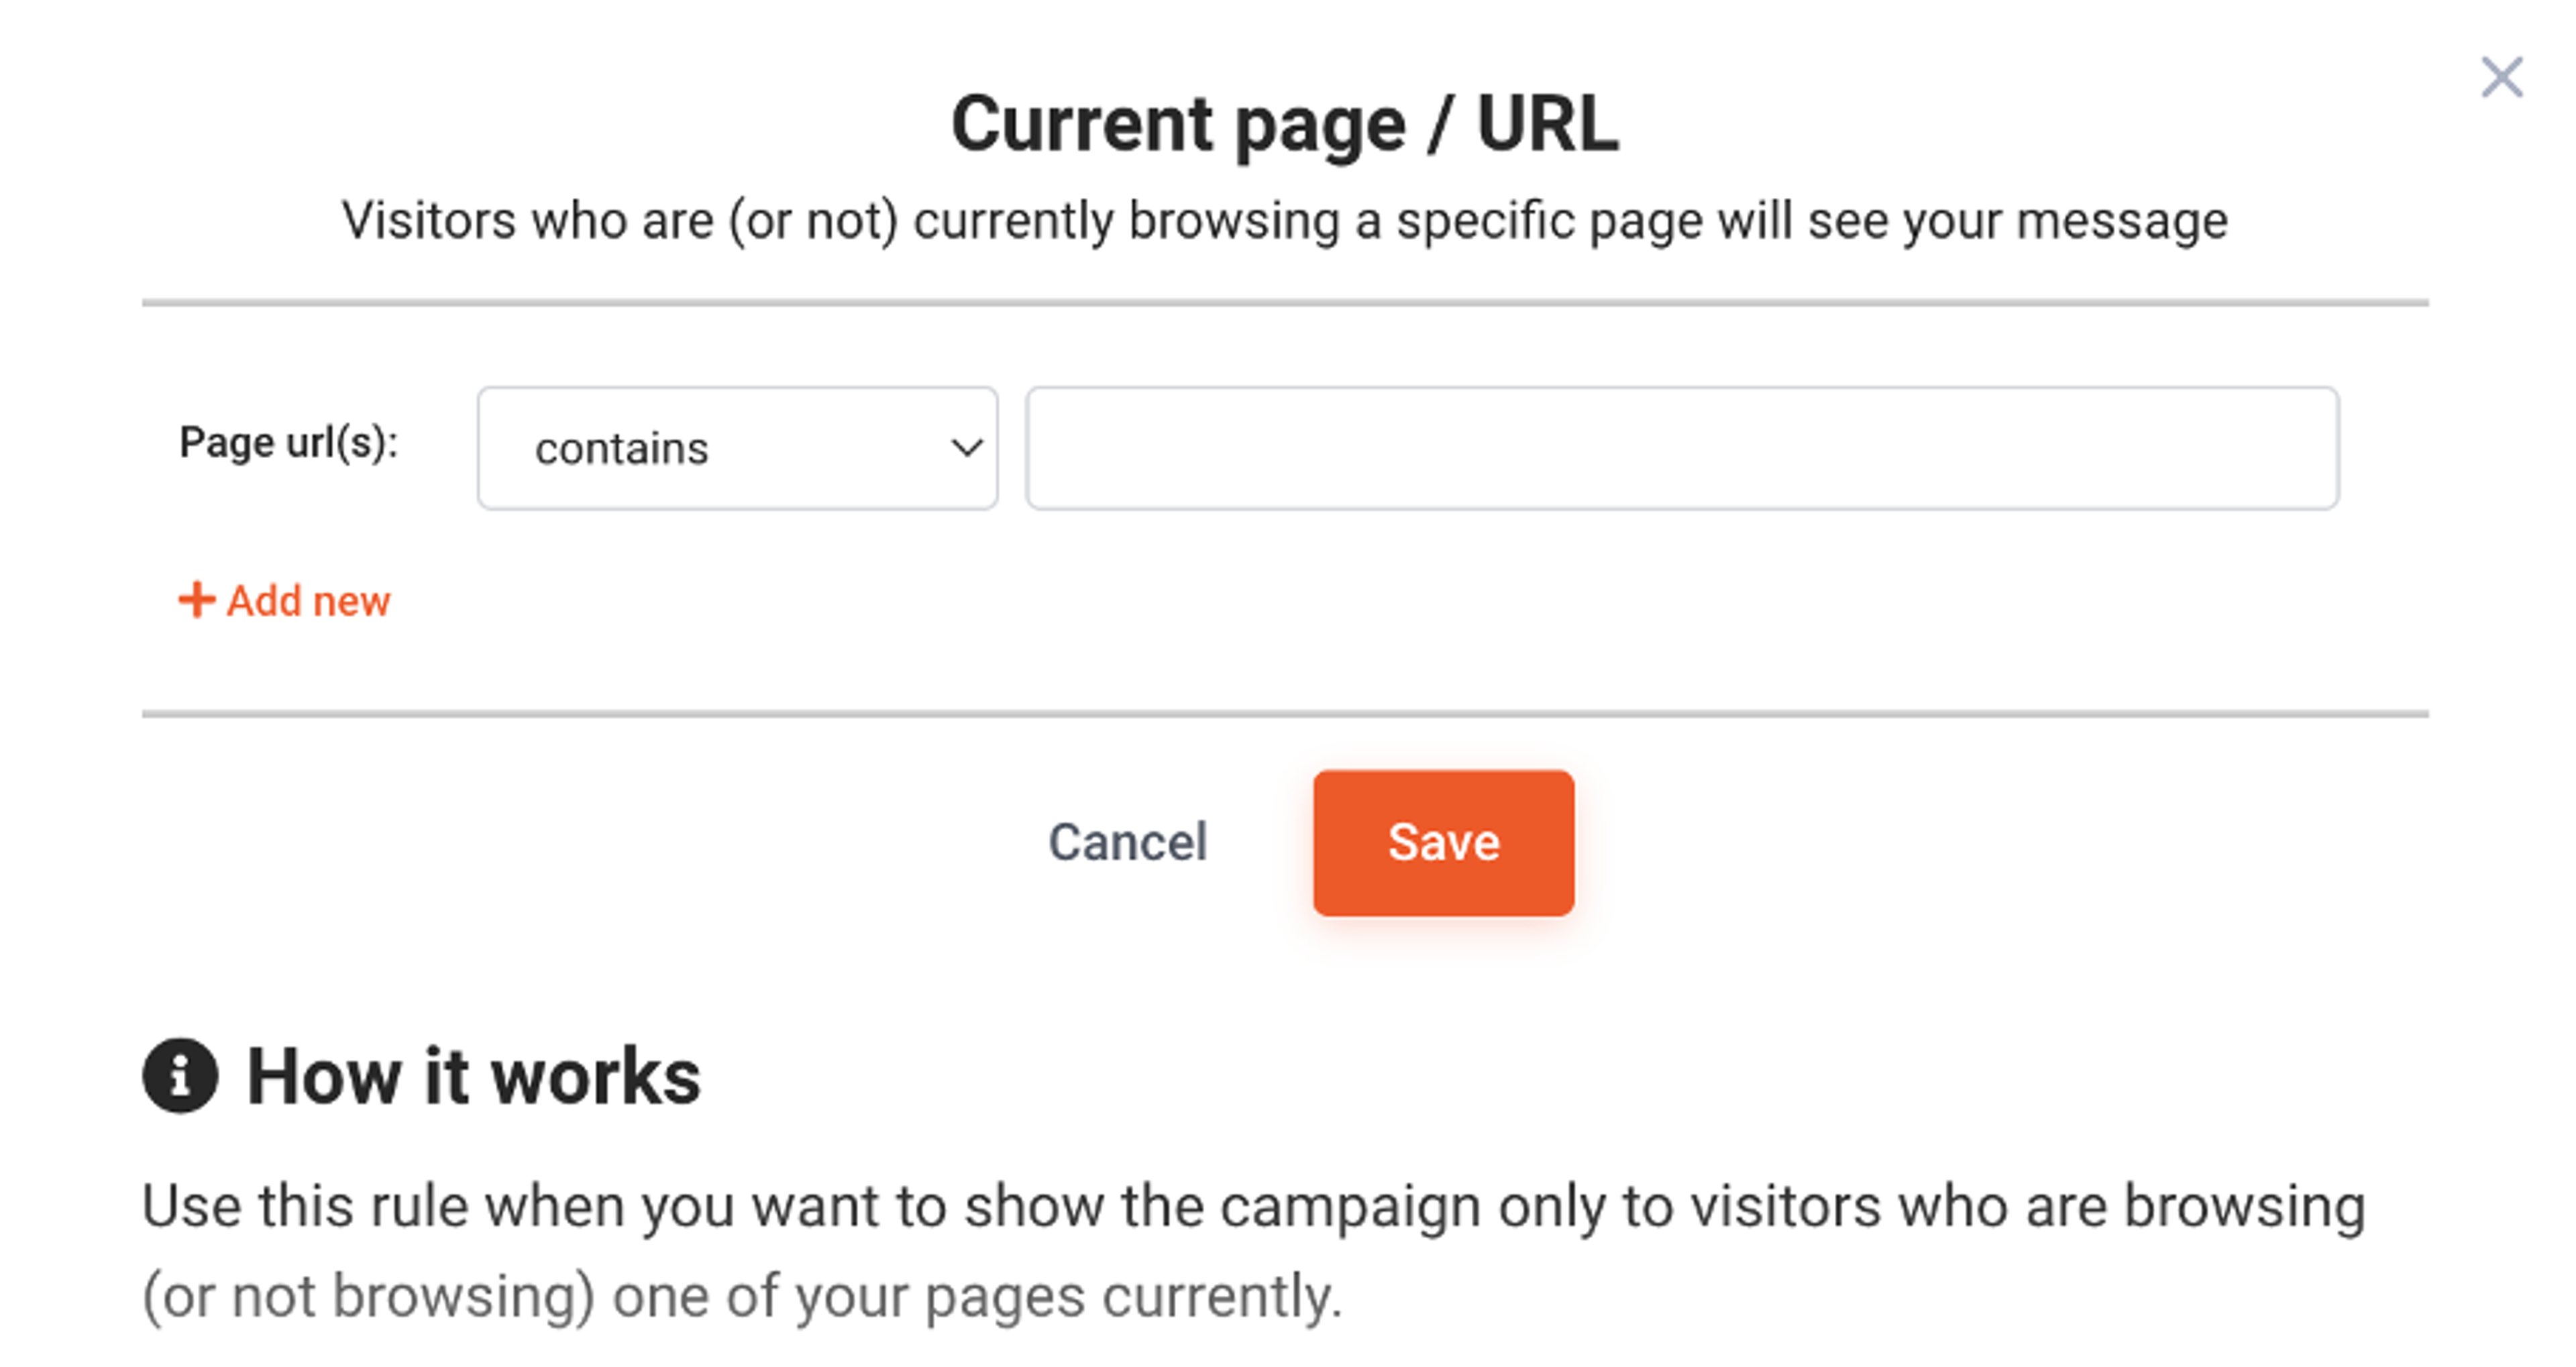Click Add new to insert another rule row
This screenshot has height=1367, width=2576.
tap(285, 600)
